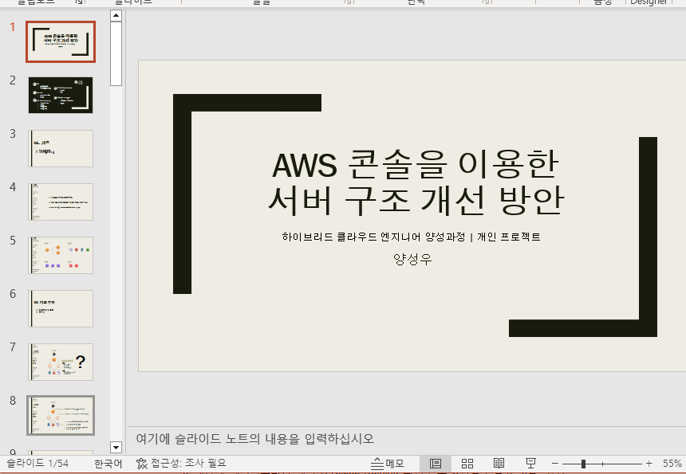Viewport: 686px width, 474px height.
Task: Click author name 양성우 on slide
Action: 412,259
